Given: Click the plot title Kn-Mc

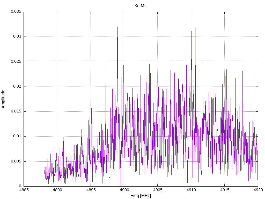Looking at the screenshot, I should pyautogui.click(x=141, y=6).
